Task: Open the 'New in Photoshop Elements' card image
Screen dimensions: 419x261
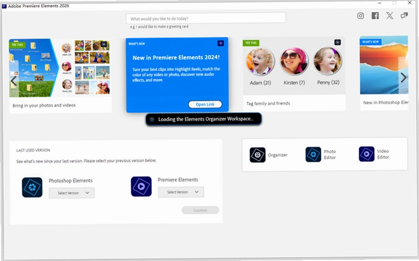Action: point(384,65)
